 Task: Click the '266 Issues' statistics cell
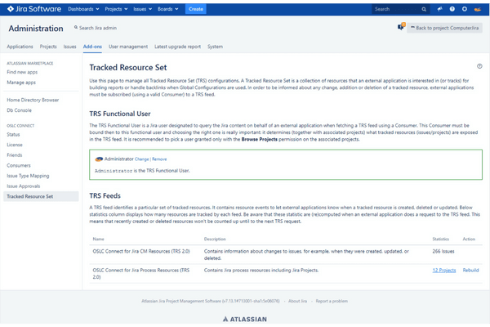[443, 251]
